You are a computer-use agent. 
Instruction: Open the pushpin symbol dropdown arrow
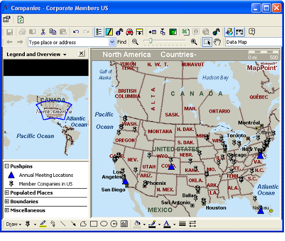tap(35, 224)
